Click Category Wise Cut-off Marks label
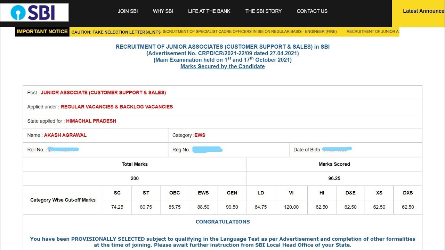The width and height of the screenshot is (445, 250). 63,200
